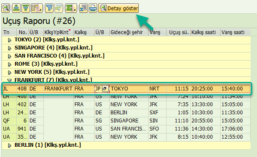Sort the list in descending order
This screenshot has width=257, height=157.
point(26,8)
